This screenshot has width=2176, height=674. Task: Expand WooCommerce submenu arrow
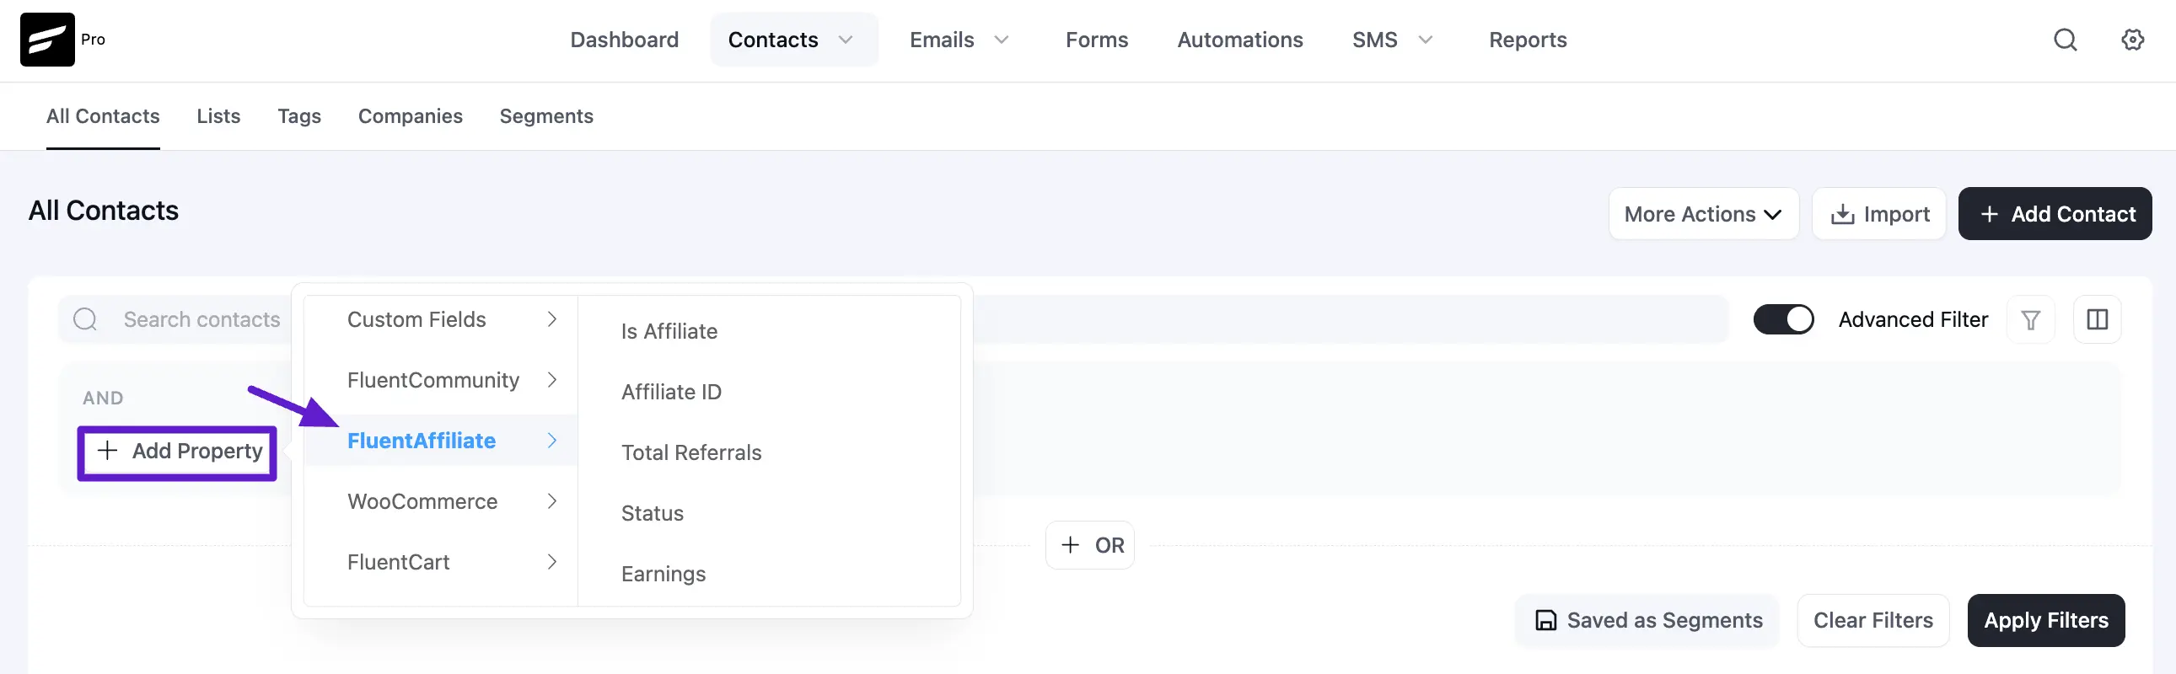551,500
